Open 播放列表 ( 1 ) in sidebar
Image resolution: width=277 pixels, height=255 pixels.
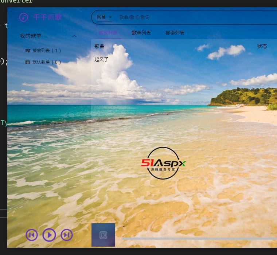(47, 51)
